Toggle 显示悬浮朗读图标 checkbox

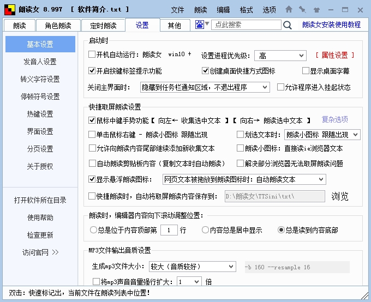click(x=92, y=179)
